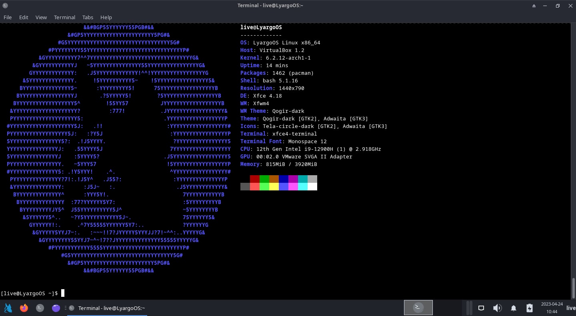Open the View menu
Viewport: 576px width, 316px height.
click(x=41, y=17)
